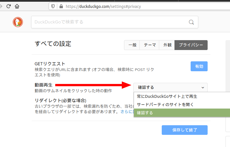The width and height of the screenshot is (230, 147).
Task: Click the browser URL address bar
Action: click(x=139, y=7)
